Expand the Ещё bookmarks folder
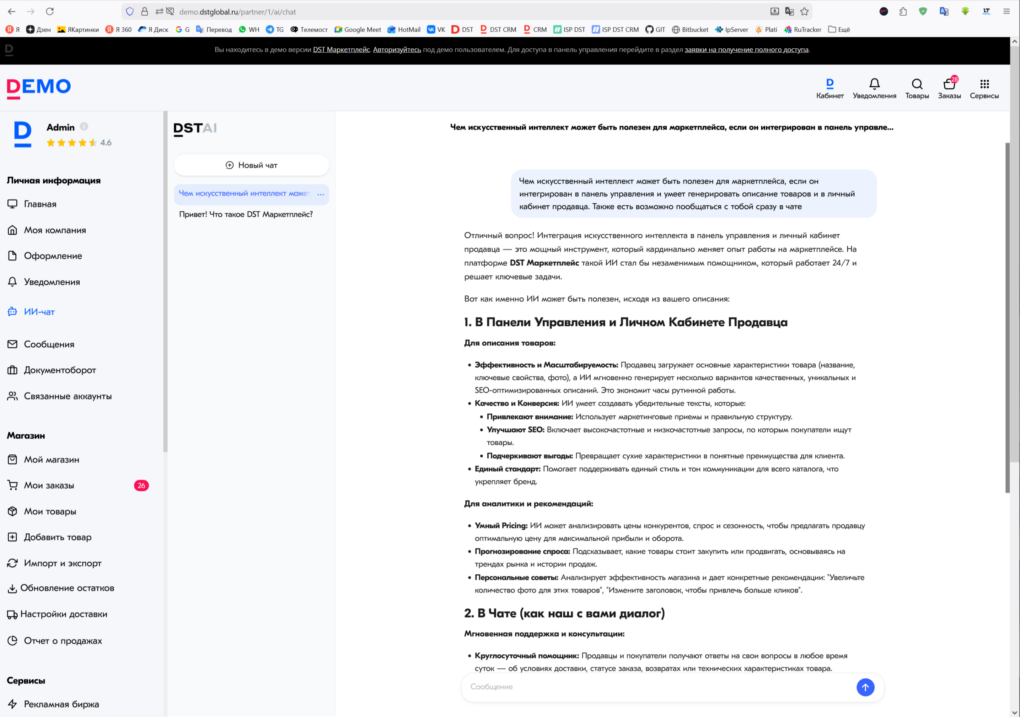The height and width of the screenshot is (717, 1020). (x=839, y=30)
